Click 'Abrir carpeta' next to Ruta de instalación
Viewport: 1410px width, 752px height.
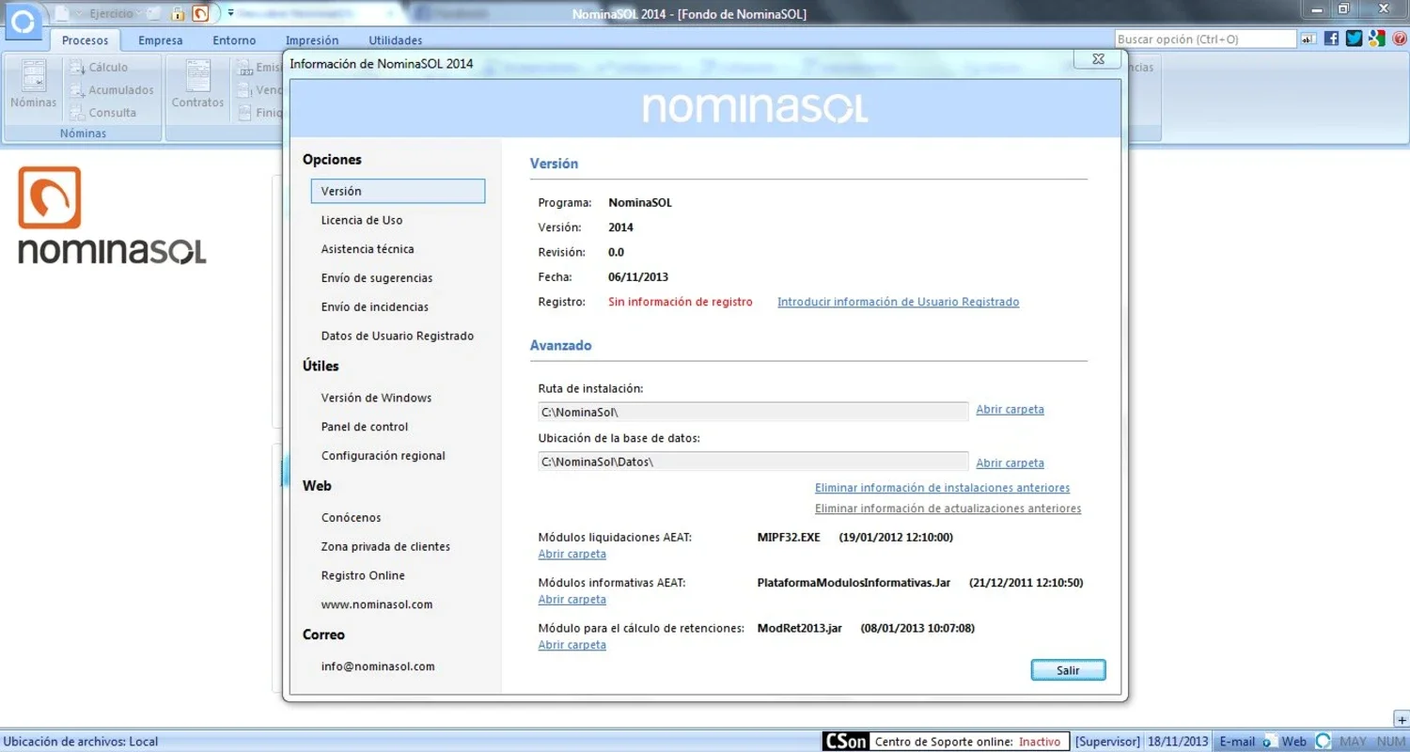(x=1010, y=410)
